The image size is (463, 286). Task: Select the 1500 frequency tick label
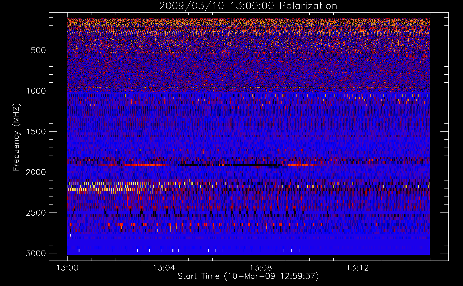click(x=36, y=132)
